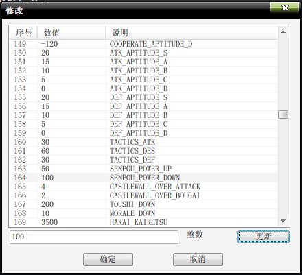Sort by the 序号 column header
Image resolution: width=302 pixels, height=275 pixels.
pos(23,33)
